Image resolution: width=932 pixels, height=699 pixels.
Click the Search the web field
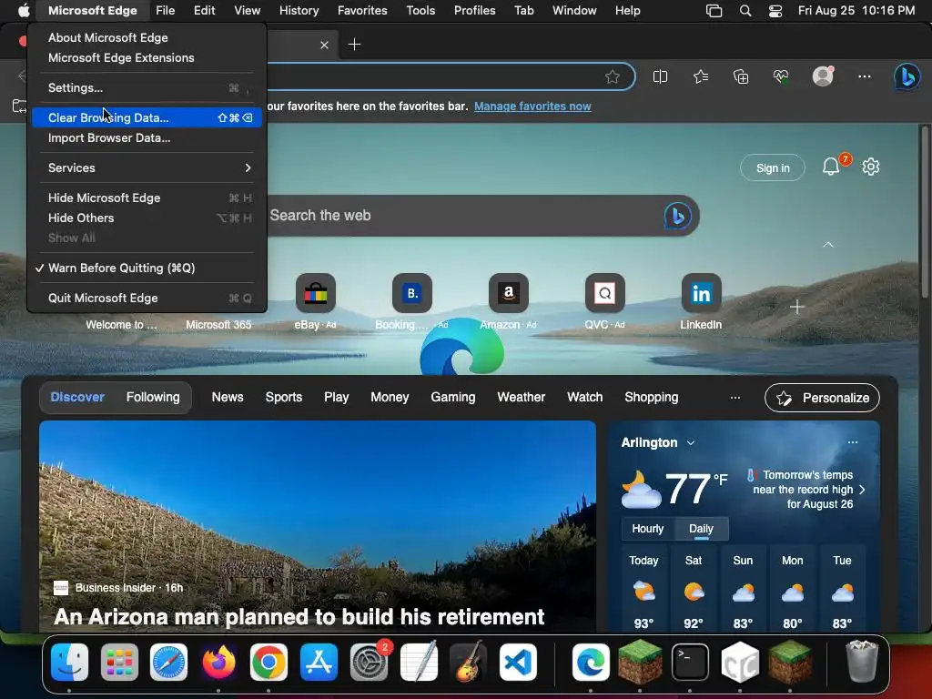[463, 215]
